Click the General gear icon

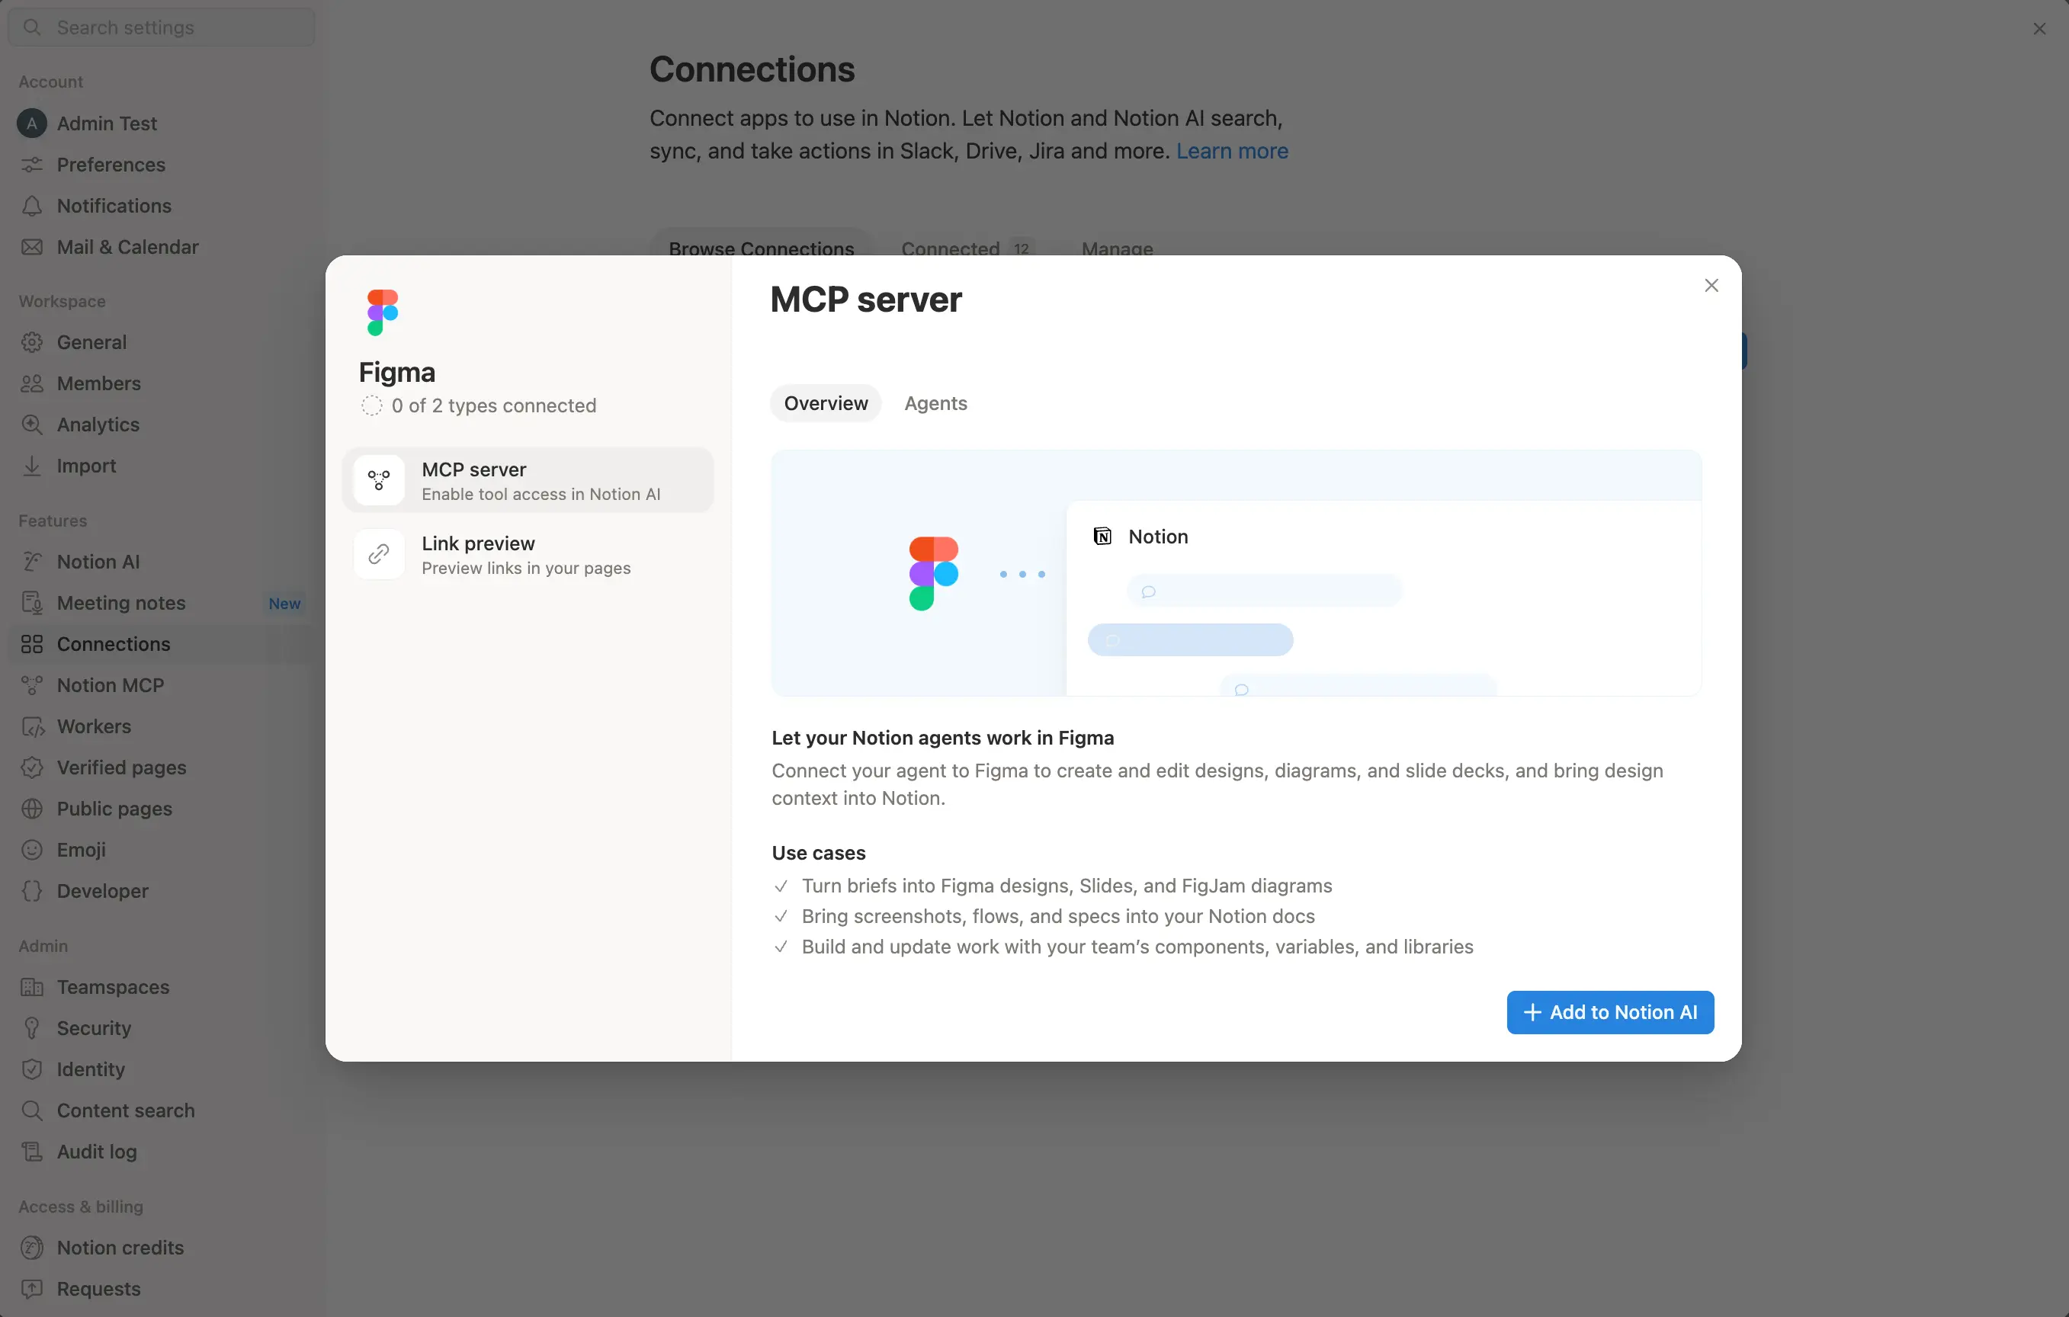click(x=32, y=342)
